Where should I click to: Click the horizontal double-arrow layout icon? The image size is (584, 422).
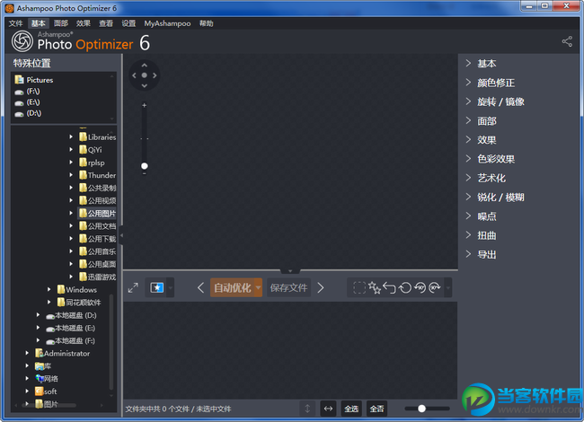pyautogui.click(x=328, y=409)
